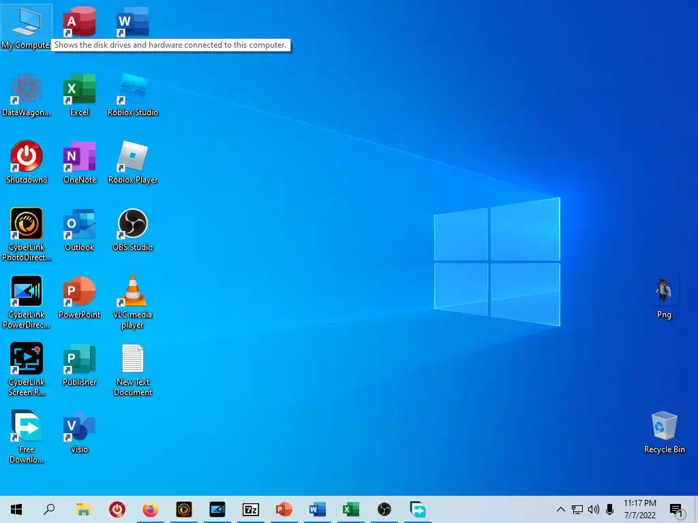698x523 pixels.
Task: Switch to Excel in the taskbar
Action: pyautogui.click(x=351, y=509)
